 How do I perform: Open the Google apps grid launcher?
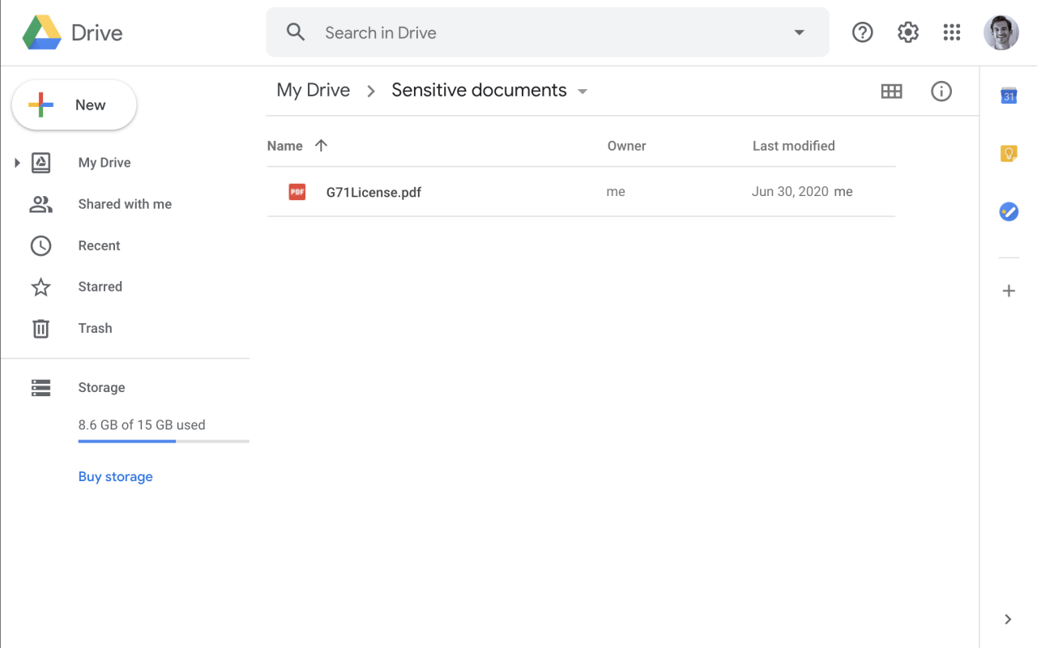point(952,32)
